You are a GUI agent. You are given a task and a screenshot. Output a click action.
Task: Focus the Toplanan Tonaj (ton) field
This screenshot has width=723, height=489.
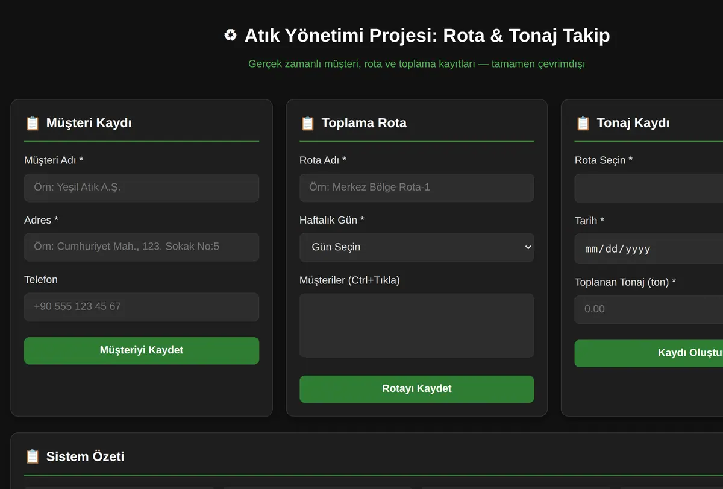pyautogui.click(x=649, y=309)
